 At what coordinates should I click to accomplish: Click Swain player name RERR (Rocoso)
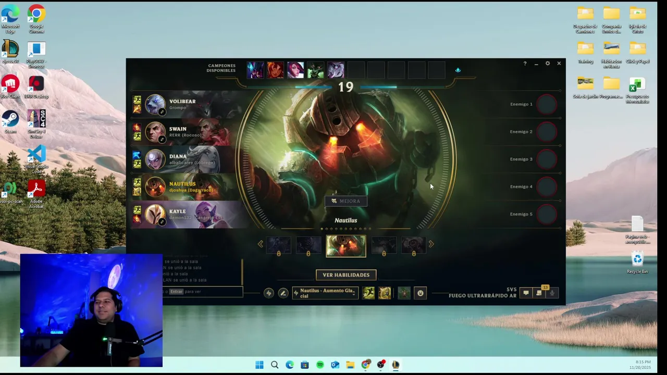click(185, 135)
